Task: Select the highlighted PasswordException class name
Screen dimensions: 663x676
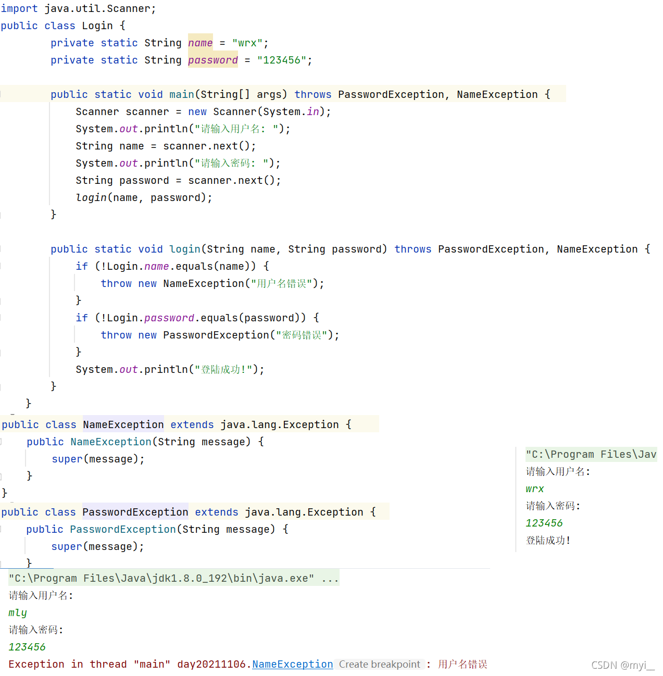Action: (135, 512)
